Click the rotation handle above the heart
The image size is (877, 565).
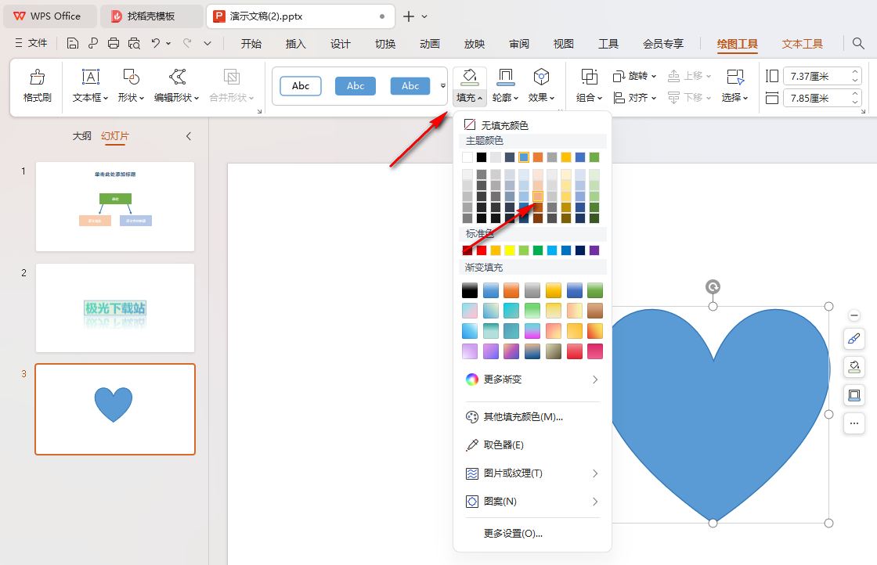[x=713, y=287]
